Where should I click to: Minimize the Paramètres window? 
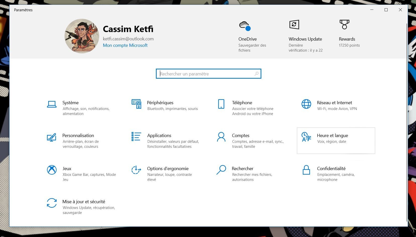pyautogui.click(x=372, y=10)
